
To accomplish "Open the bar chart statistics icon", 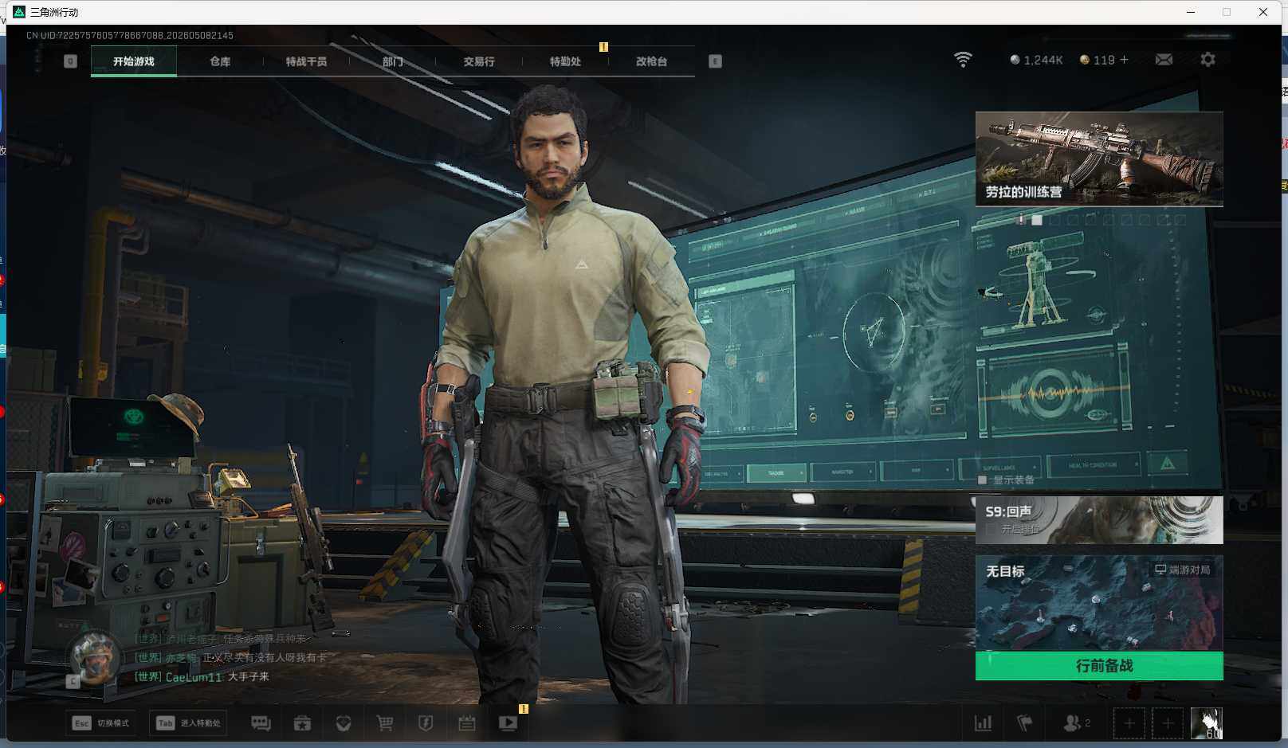I will [984, 723].
